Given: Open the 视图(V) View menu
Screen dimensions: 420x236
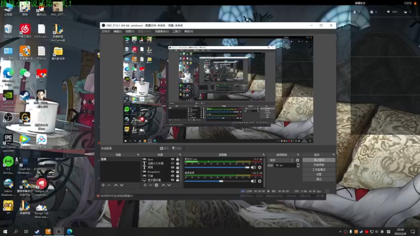Looking at the screenshot, I should tap(130, 31).
